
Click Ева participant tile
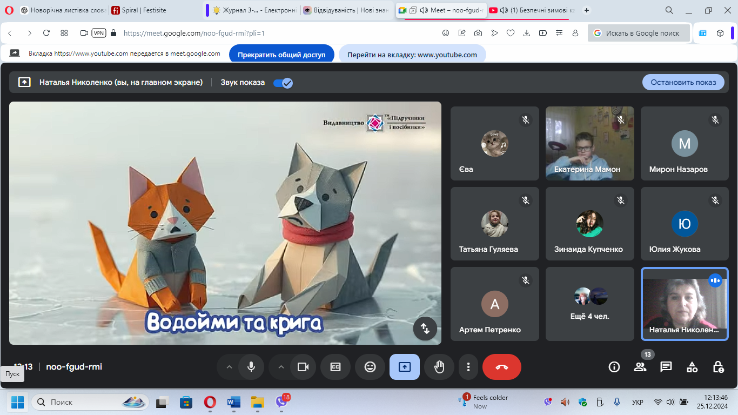pyautogui.click(x=495, y=143)
